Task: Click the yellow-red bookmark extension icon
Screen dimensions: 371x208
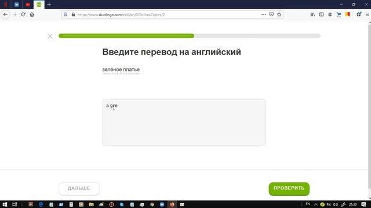Action: [x=348, y=14]
